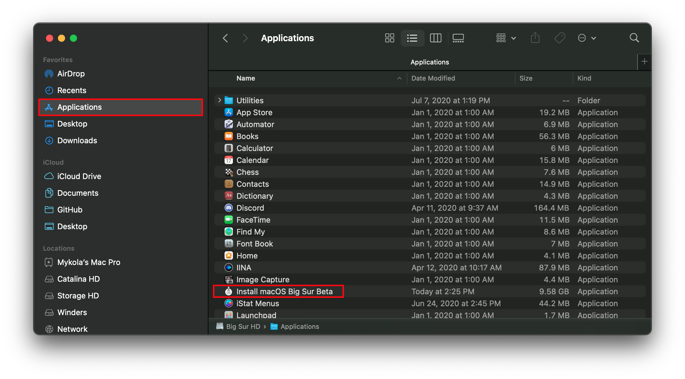Screen dimensions: 685x379
Task: Click the Automator app icon
Action: pos(229,124)
